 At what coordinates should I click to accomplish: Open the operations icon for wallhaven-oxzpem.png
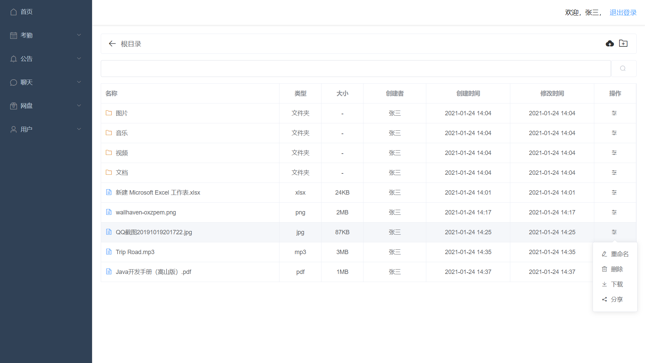click(614, 212)
